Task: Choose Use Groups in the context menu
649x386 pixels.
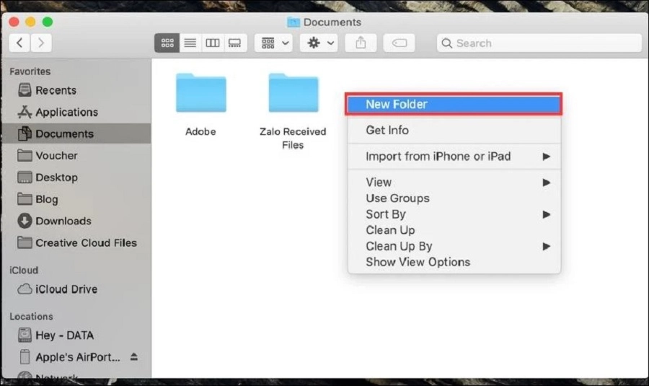Action: [x=454, y=198]
